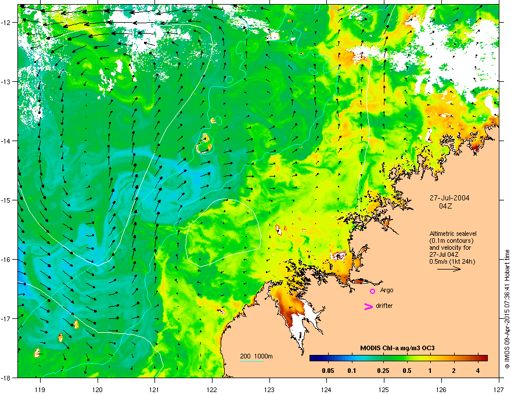Click the chlorophyll colorbar at value 4
This screenshot has height=395, width=511.
(478, 358)
